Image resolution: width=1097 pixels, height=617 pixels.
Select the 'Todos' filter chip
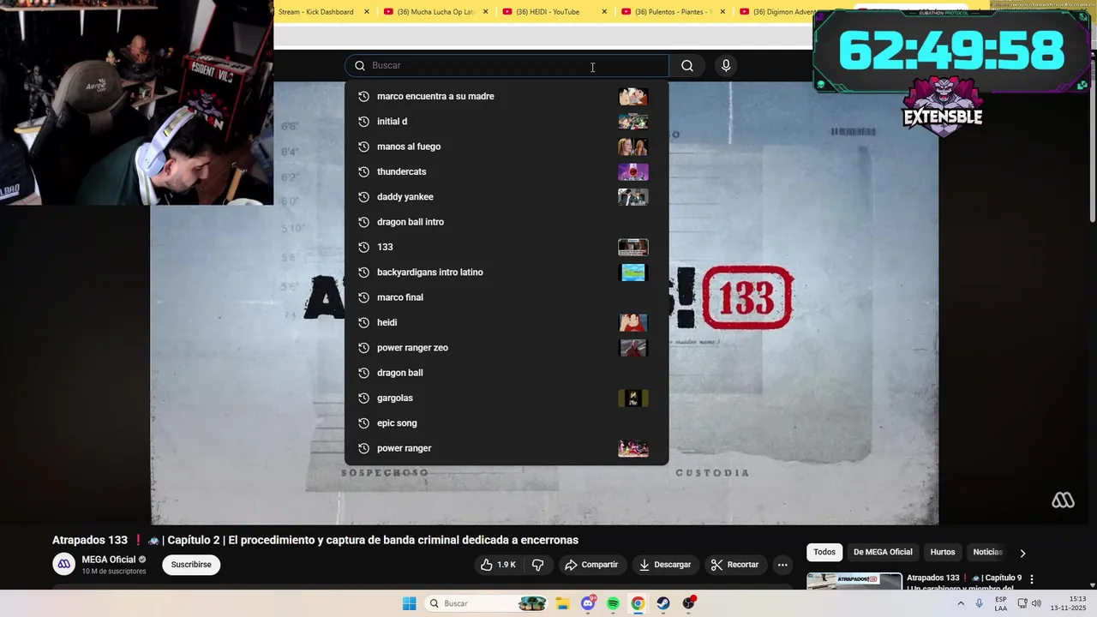pyautogui.click(x=824, y=552)
